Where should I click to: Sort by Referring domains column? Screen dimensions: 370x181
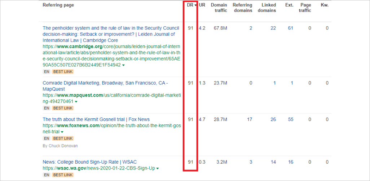[242, 8]
